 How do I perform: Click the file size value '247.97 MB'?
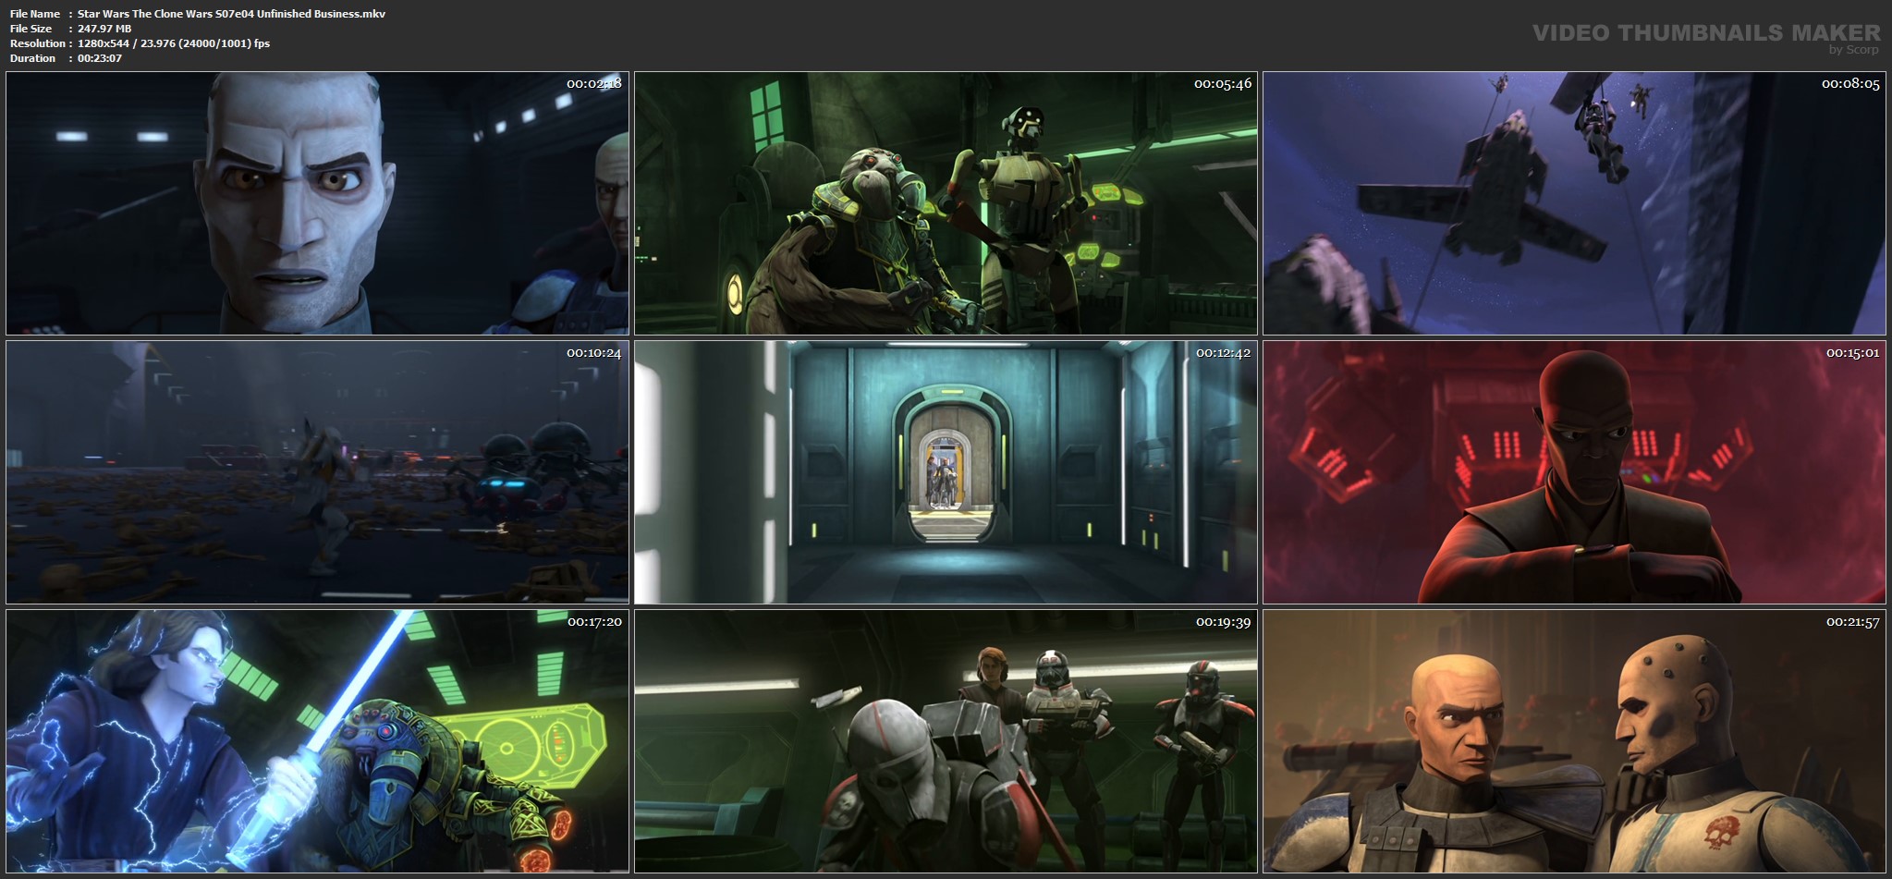click(104, 29)
